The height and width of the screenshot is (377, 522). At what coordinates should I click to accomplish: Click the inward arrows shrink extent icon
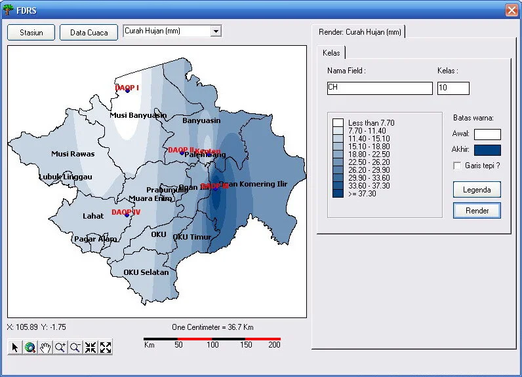(90, 348)
